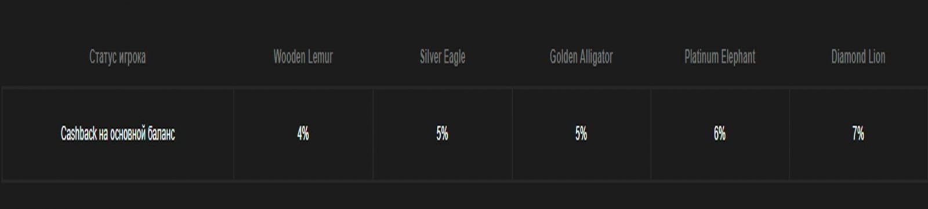Select the 5% value under Silver Eagle
Image resolution: width=928 pixels, height=209 pixels.
click(443, 134)
